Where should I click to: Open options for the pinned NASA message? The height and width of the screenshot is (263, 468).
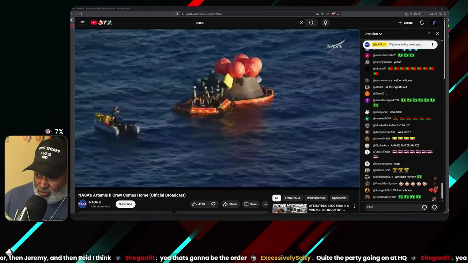(432, 45)
